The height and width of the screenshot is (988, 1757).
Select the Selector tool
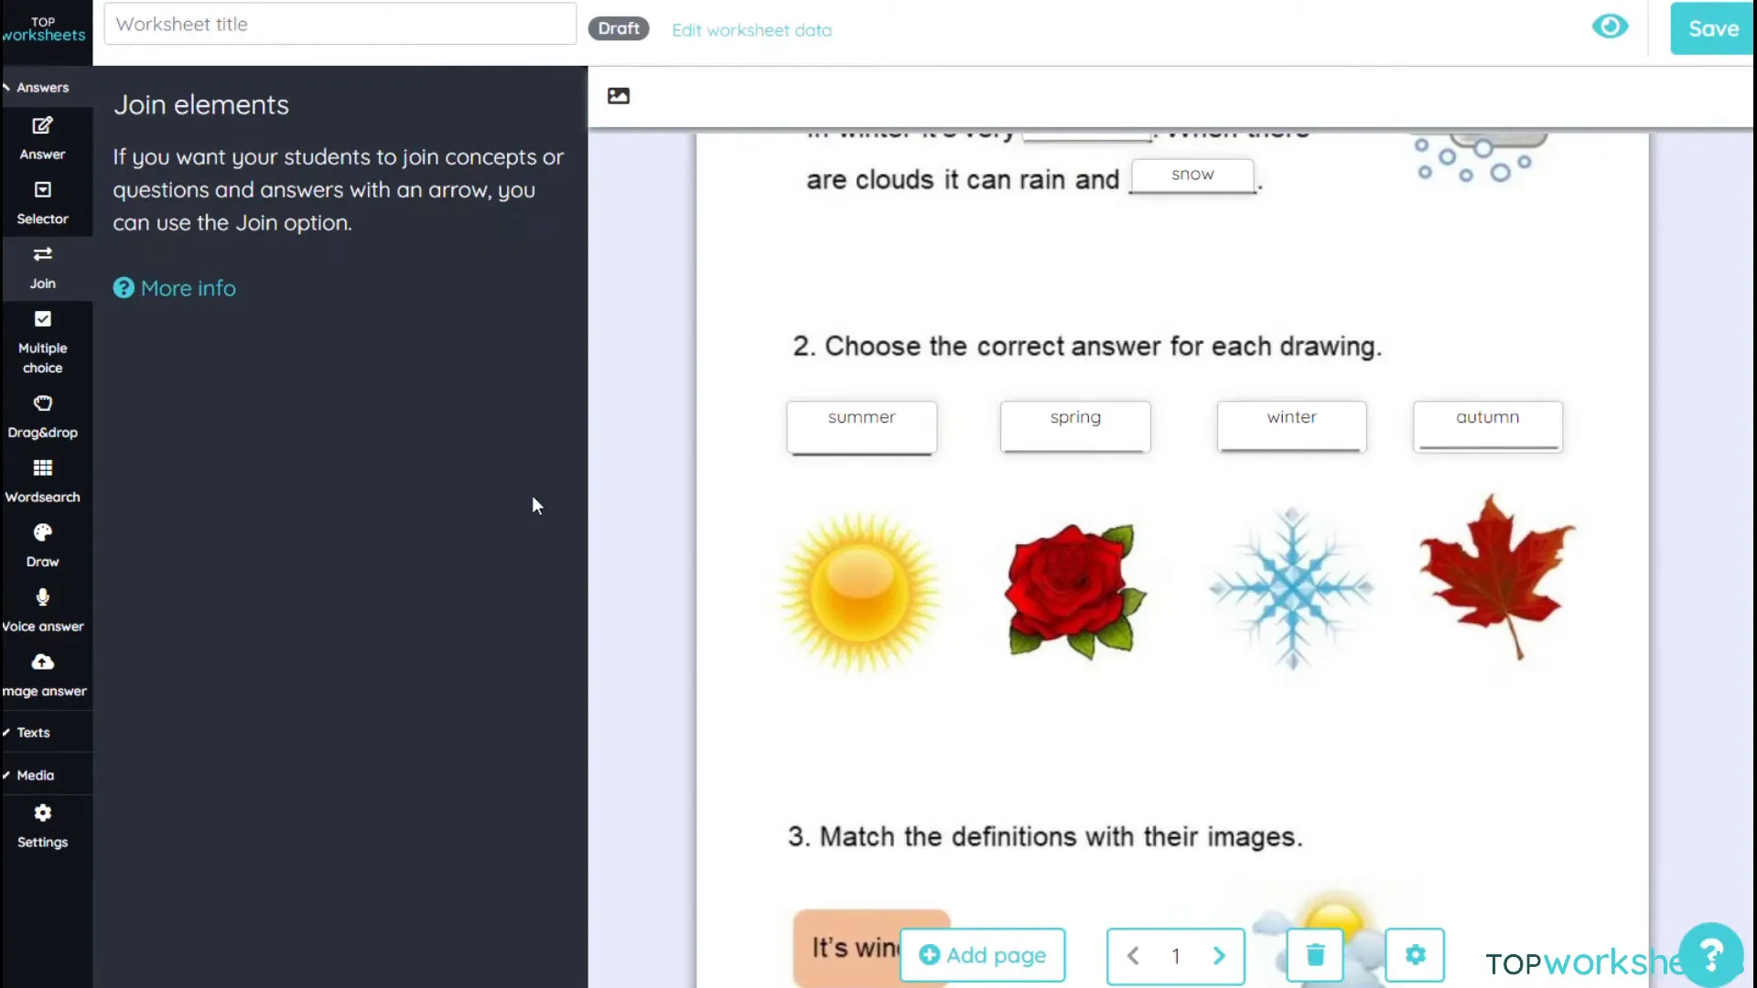click(x=42, y=201)
